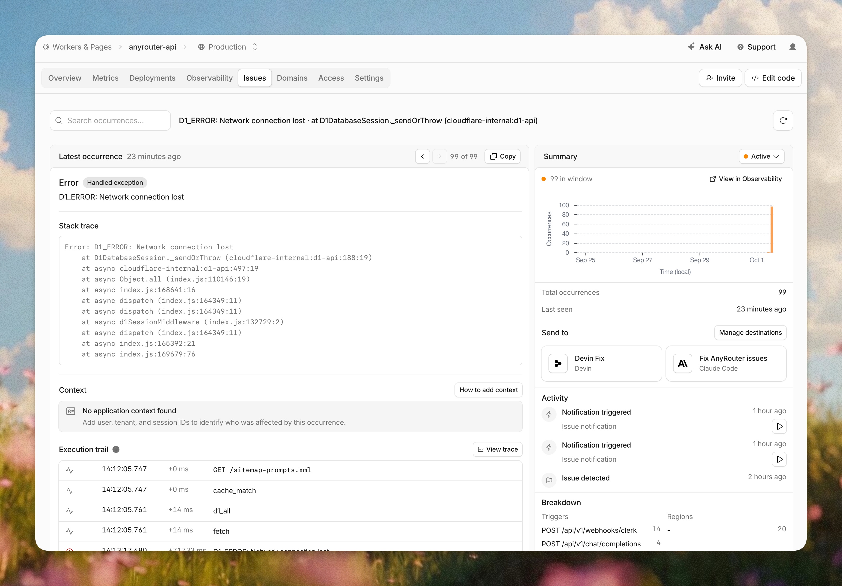Select the Domains tab

[x=292, y=78]
